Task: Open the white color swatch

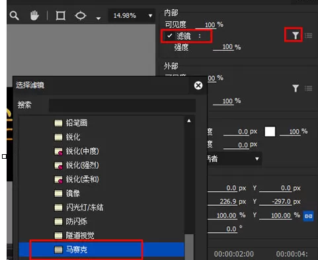Action: coord(270,132)
